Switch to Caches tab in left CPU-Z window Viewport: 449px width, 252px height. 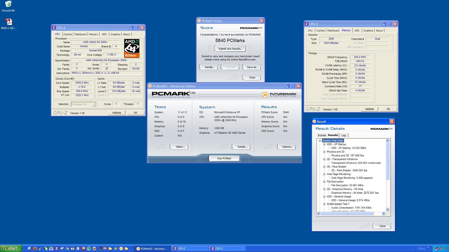68,34
